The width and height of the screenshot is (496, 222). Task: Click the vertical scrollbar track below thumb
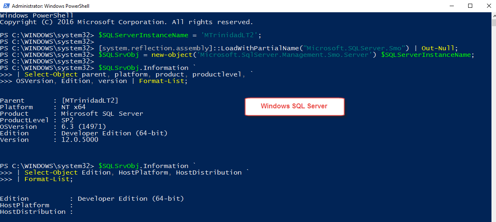tap(493, 123)
